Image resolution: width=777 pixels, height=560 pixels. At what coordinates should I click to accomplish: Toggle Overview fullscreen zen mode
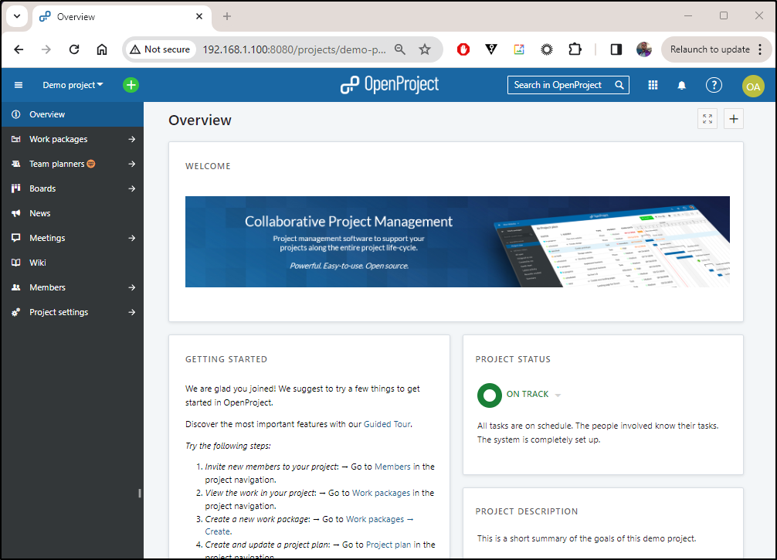click(707, 119)
